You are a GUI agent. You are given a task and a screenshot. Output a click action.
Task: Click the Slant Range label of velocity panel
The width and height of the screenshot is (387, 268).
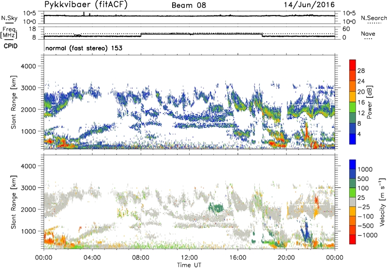pyautogui.click(x=14, y=202)
